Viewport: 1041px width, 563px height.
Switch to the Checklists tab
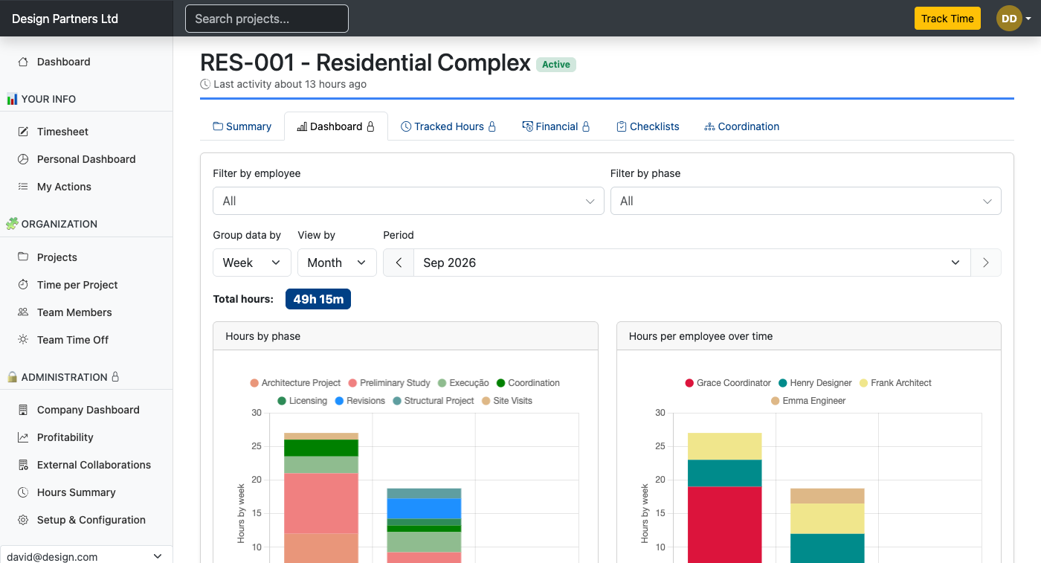click(648, 126)
